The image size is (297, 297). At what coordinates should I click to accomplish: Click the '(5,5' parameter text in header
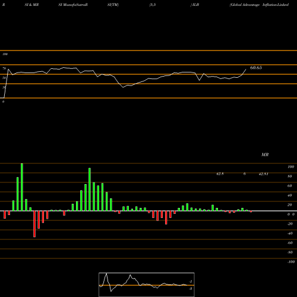pos(153,5)
